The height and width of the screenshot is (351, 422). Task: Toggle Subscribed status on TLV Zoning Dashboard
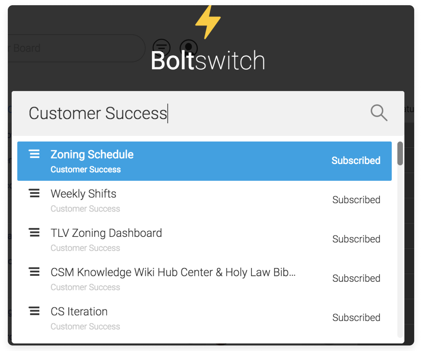pyautogui.click(x=356, y=239)
